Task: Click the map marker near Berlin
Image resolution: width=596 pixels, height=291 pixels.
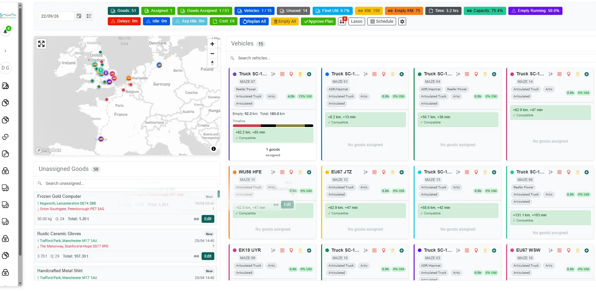Action: (x=159, y=65)
